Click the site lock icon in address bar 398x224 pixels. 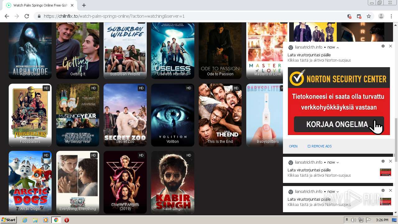39,16
